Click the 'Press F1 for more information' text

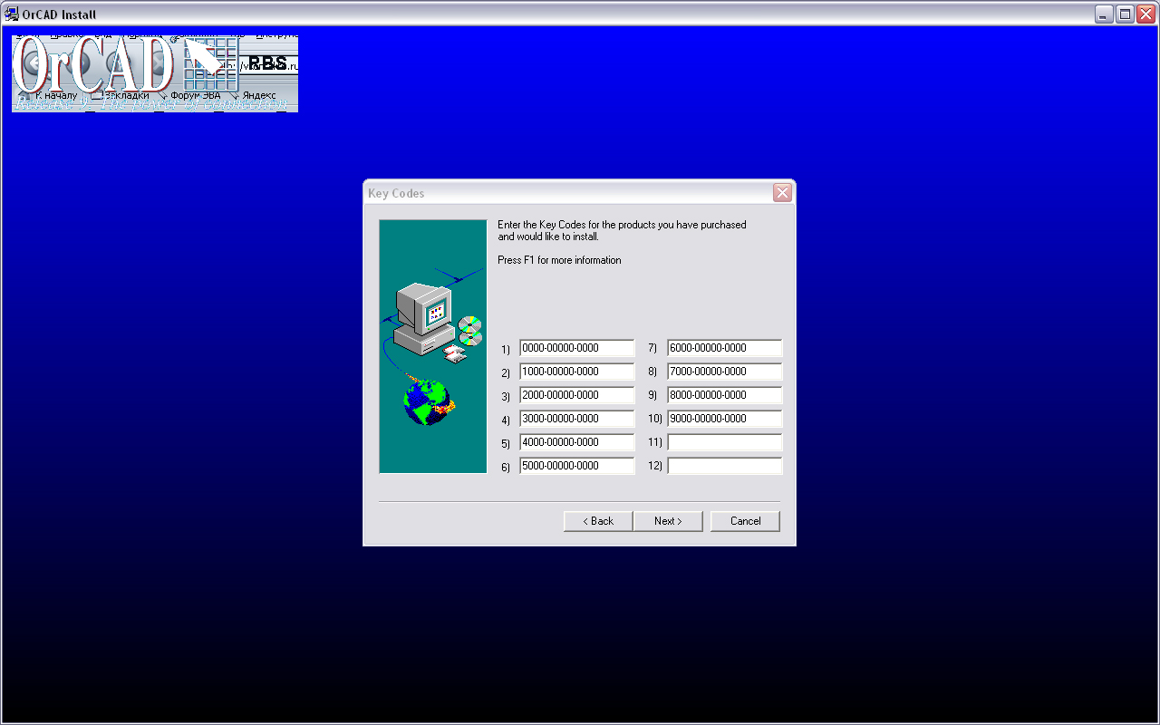tap(559, 260)
